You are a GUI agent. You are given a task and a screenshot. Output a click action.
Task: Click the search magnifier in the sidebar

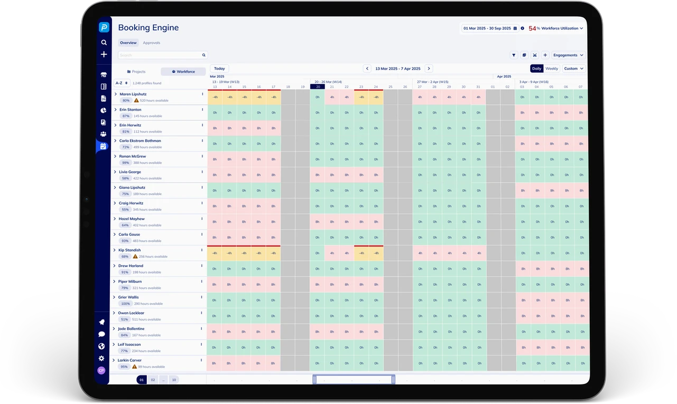pyautogui.click(x=104, y=42)
